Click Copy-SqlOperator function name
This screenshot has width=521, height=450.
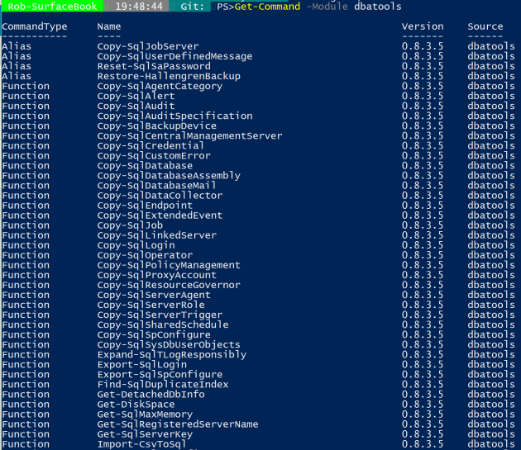pos(145,255)
